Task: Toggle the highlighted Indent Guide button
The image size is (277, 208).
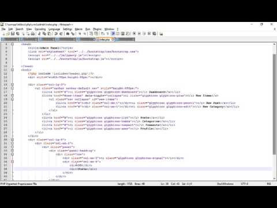Action: 113,34
